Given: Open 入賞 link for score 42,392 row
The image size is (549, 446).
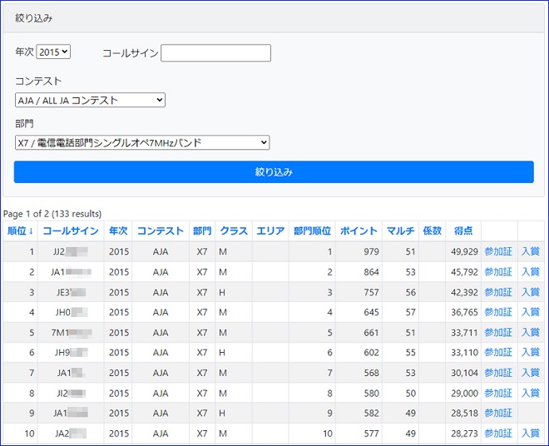Looking at the screenshot, I should [x=531, y=292].
